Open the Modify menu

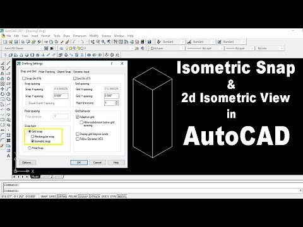click(x=94, y=36)
